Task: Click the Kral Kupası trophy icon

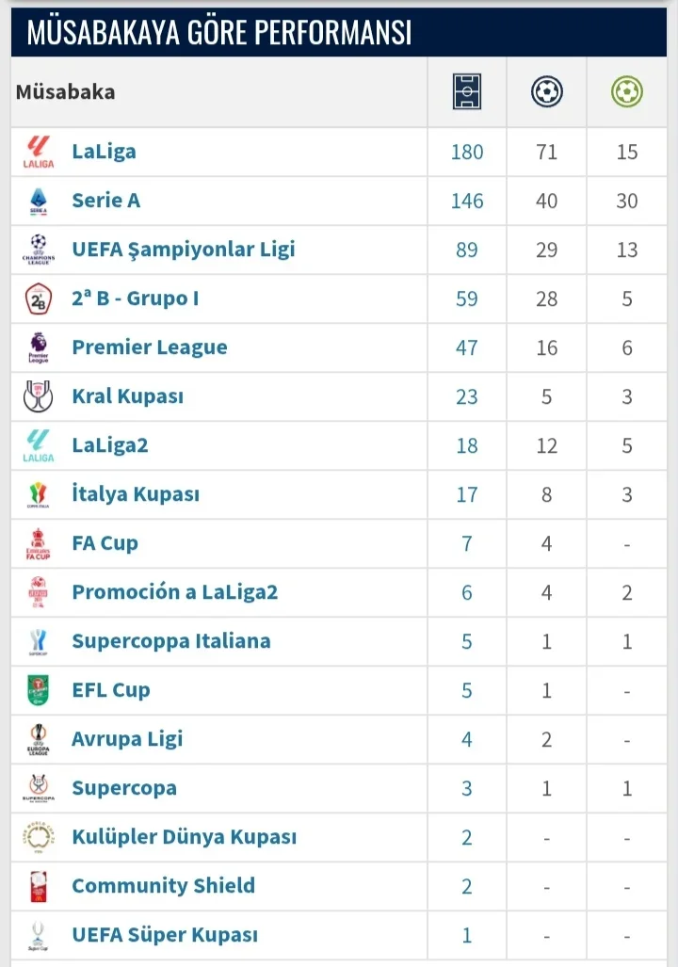Action: (x=40, y=396)
